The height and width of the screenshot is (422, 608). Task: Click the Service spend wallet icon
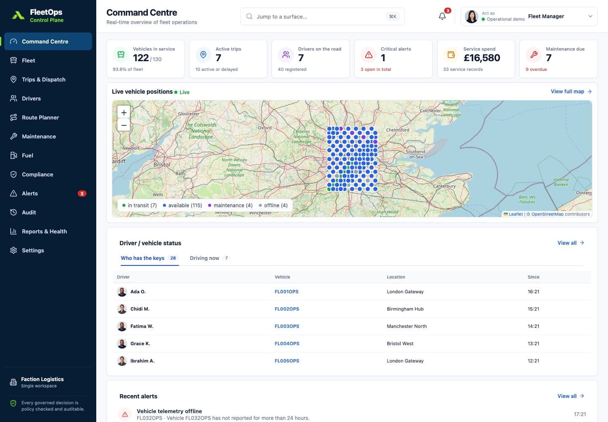[x=451, y=54]
